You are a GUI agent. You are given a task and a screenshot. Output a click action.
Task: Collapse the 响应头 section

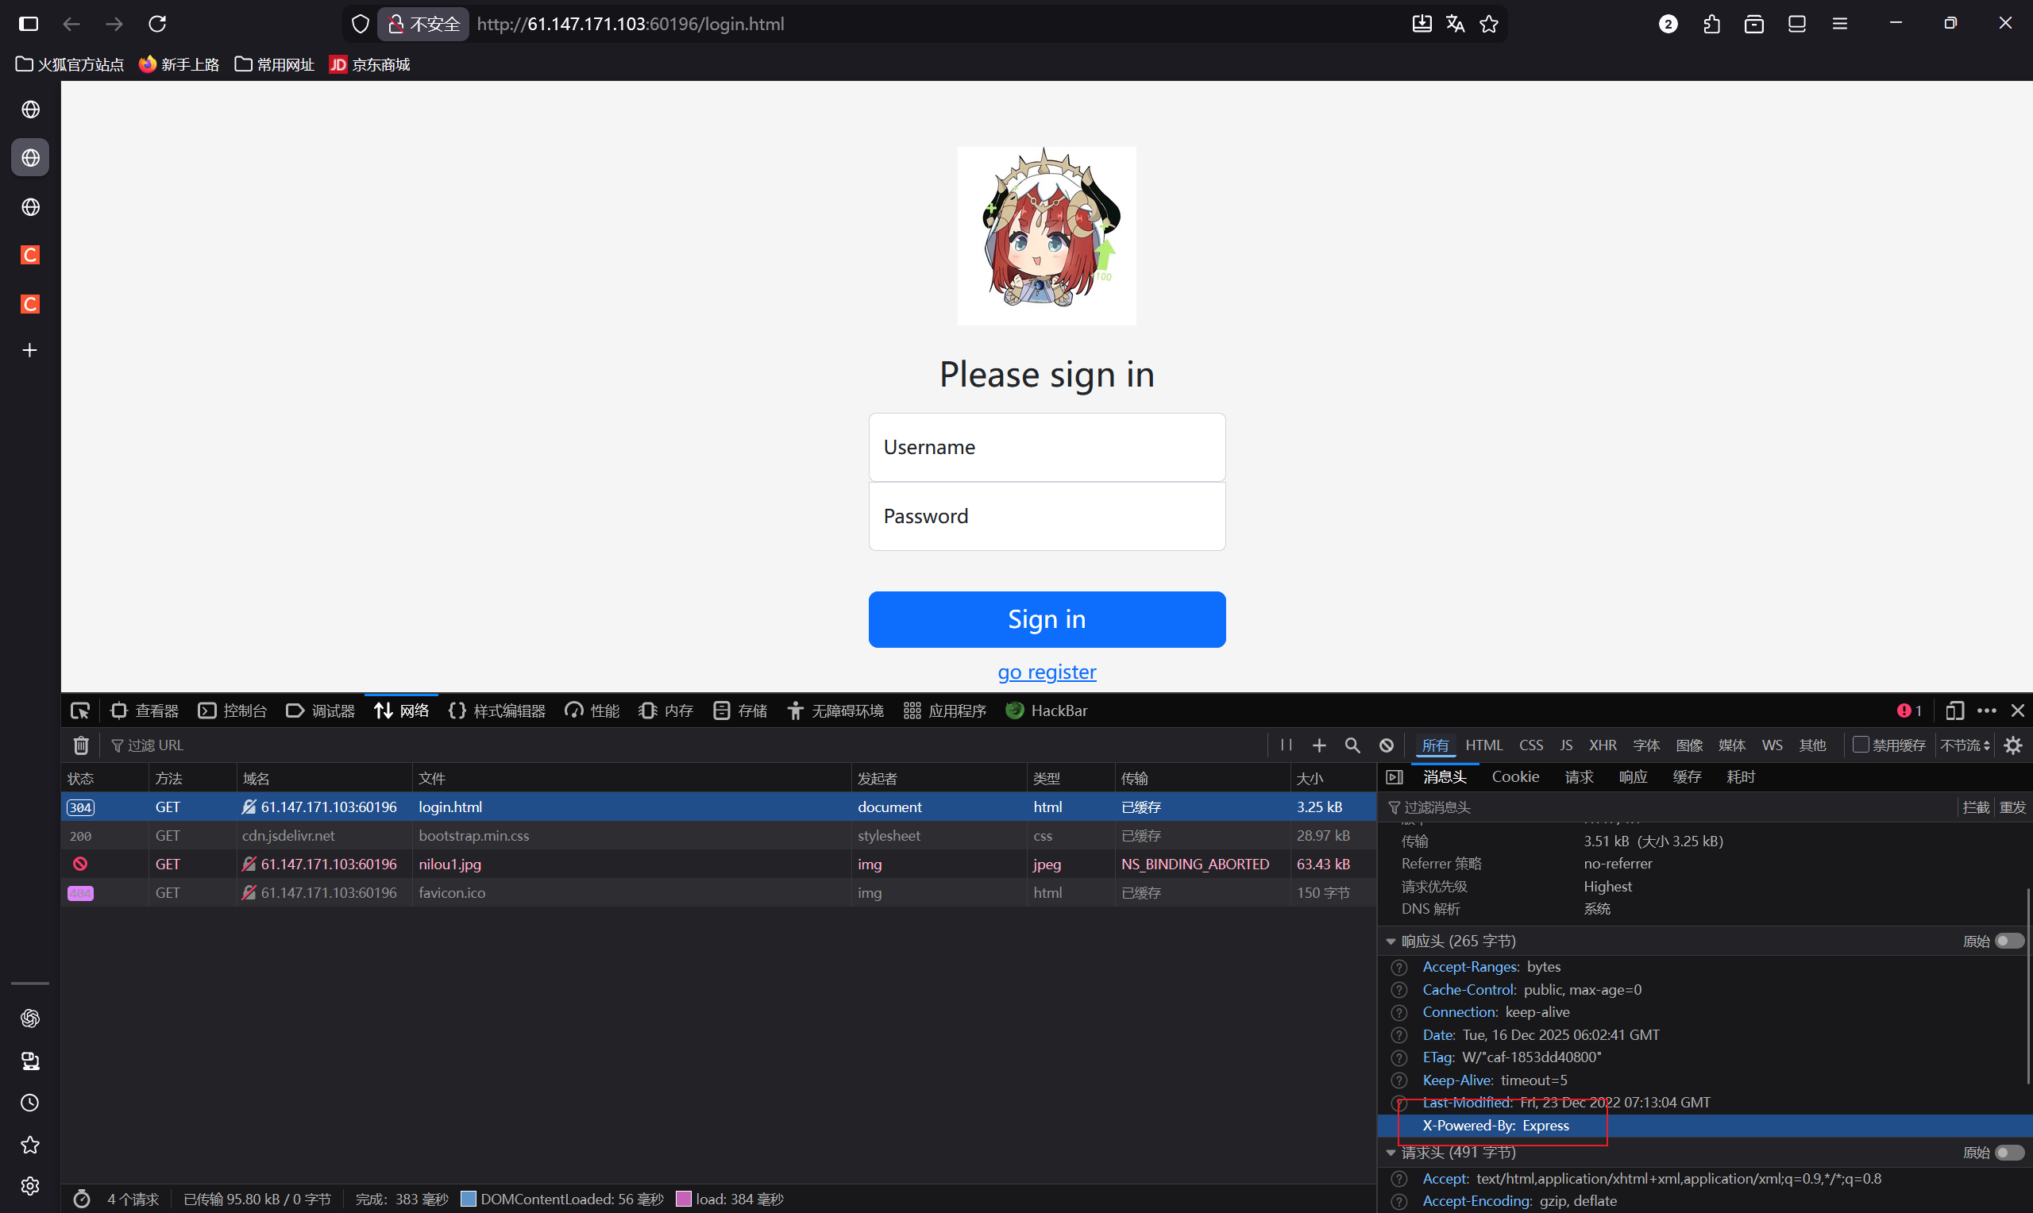click(x=1391, y=941)
